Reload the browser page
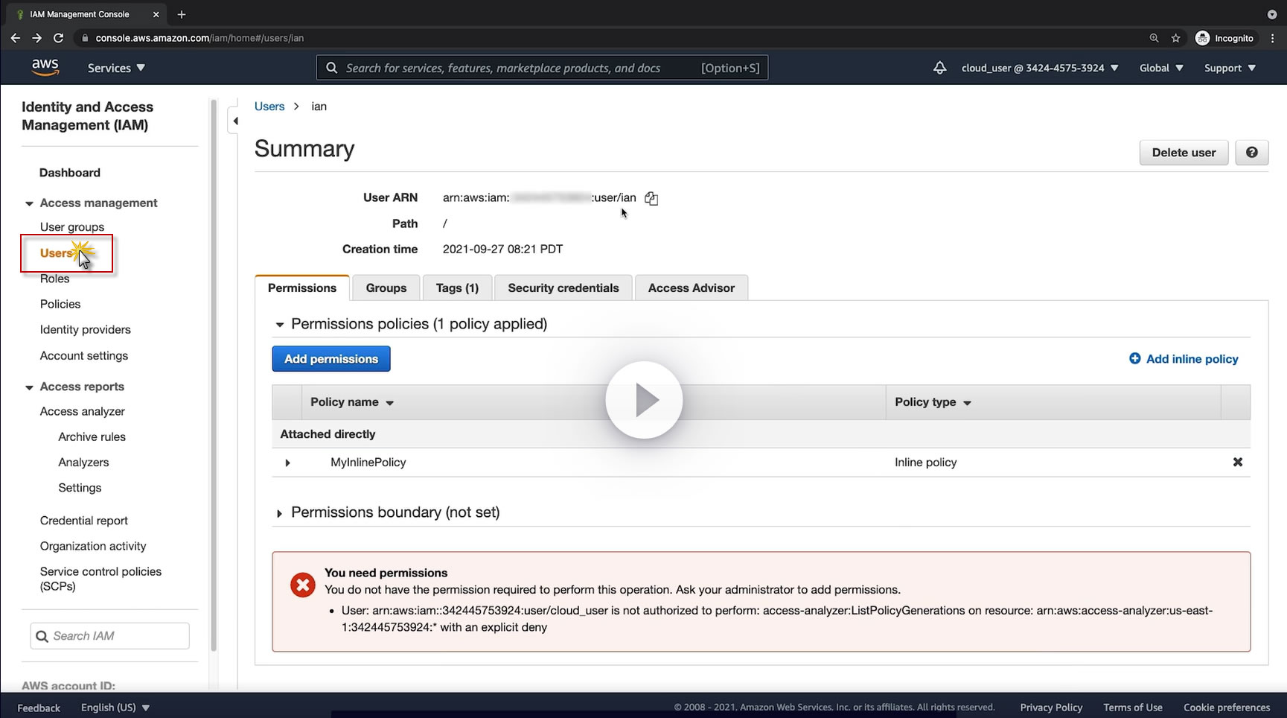 58,38
